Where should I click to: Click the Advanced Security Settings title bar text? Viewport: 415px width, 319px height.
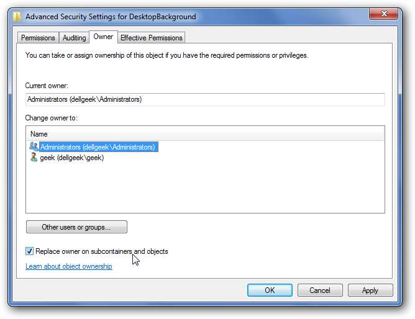111,17
